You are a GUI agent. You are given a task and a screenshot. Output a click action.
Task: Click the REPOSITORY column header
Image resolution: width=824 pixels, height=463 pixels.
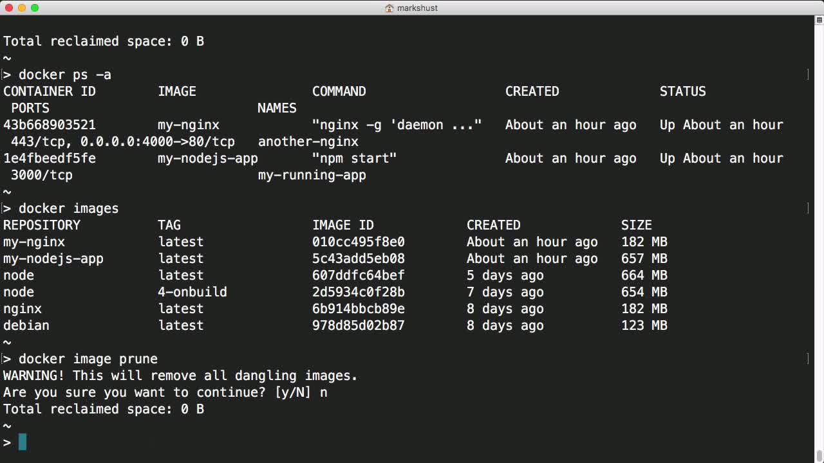click(42, 225)
